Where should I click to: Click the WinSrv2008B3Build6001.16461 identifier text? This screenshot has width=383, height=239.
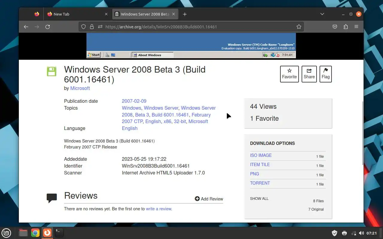(156, 166)
